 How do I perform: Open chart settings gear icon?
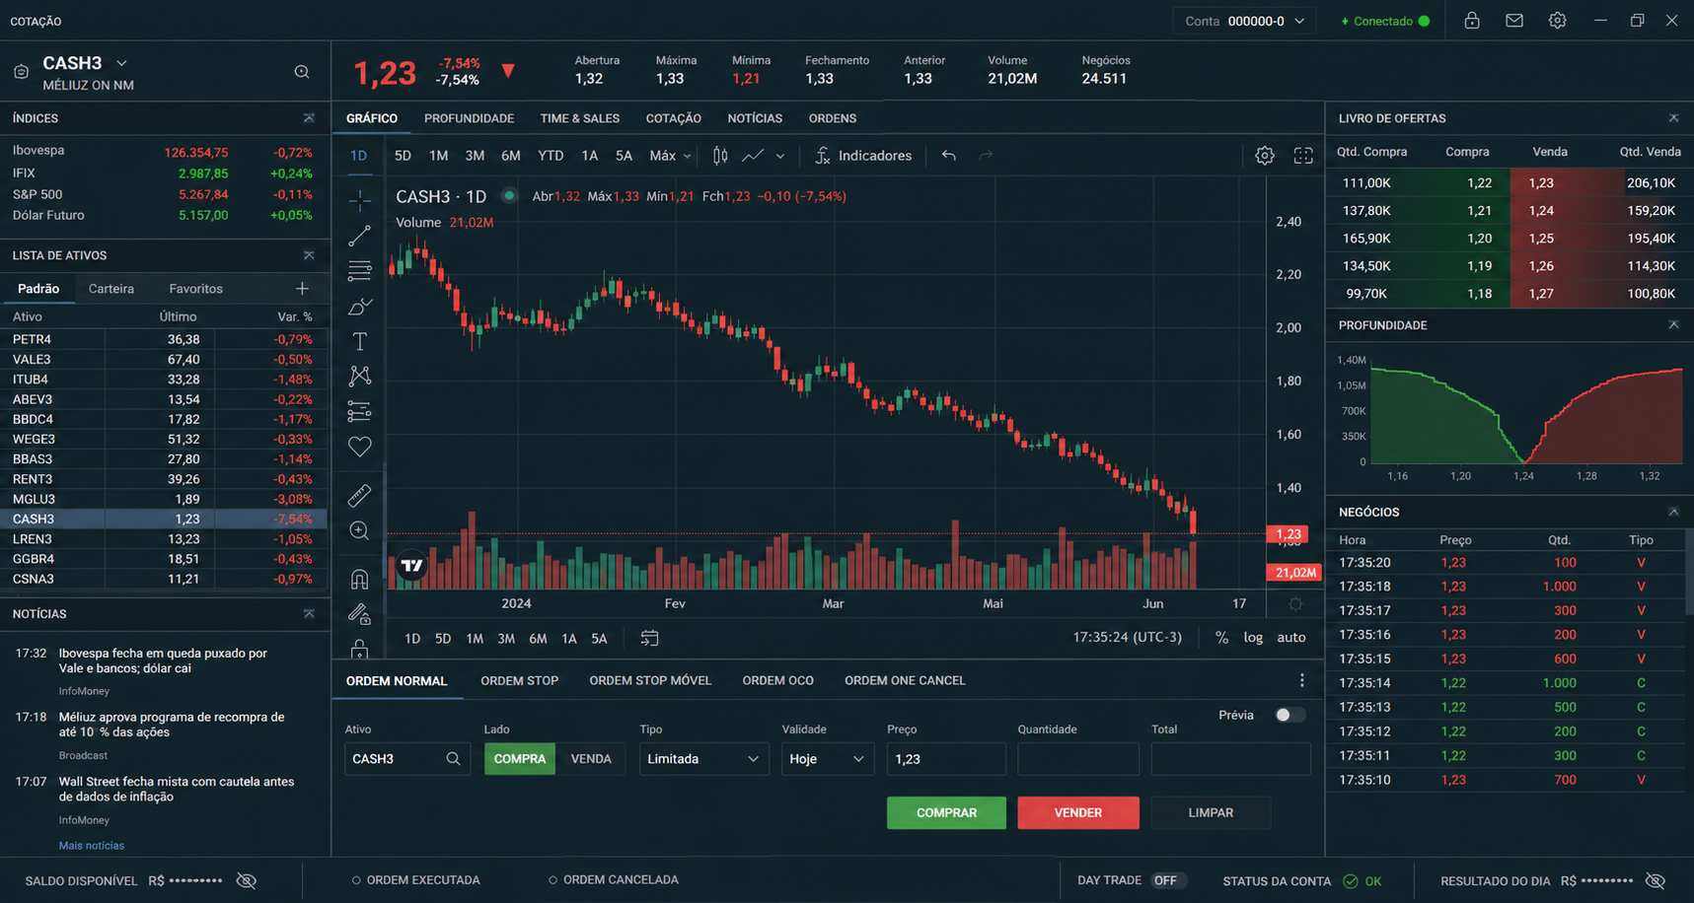tap(1264, 156)
